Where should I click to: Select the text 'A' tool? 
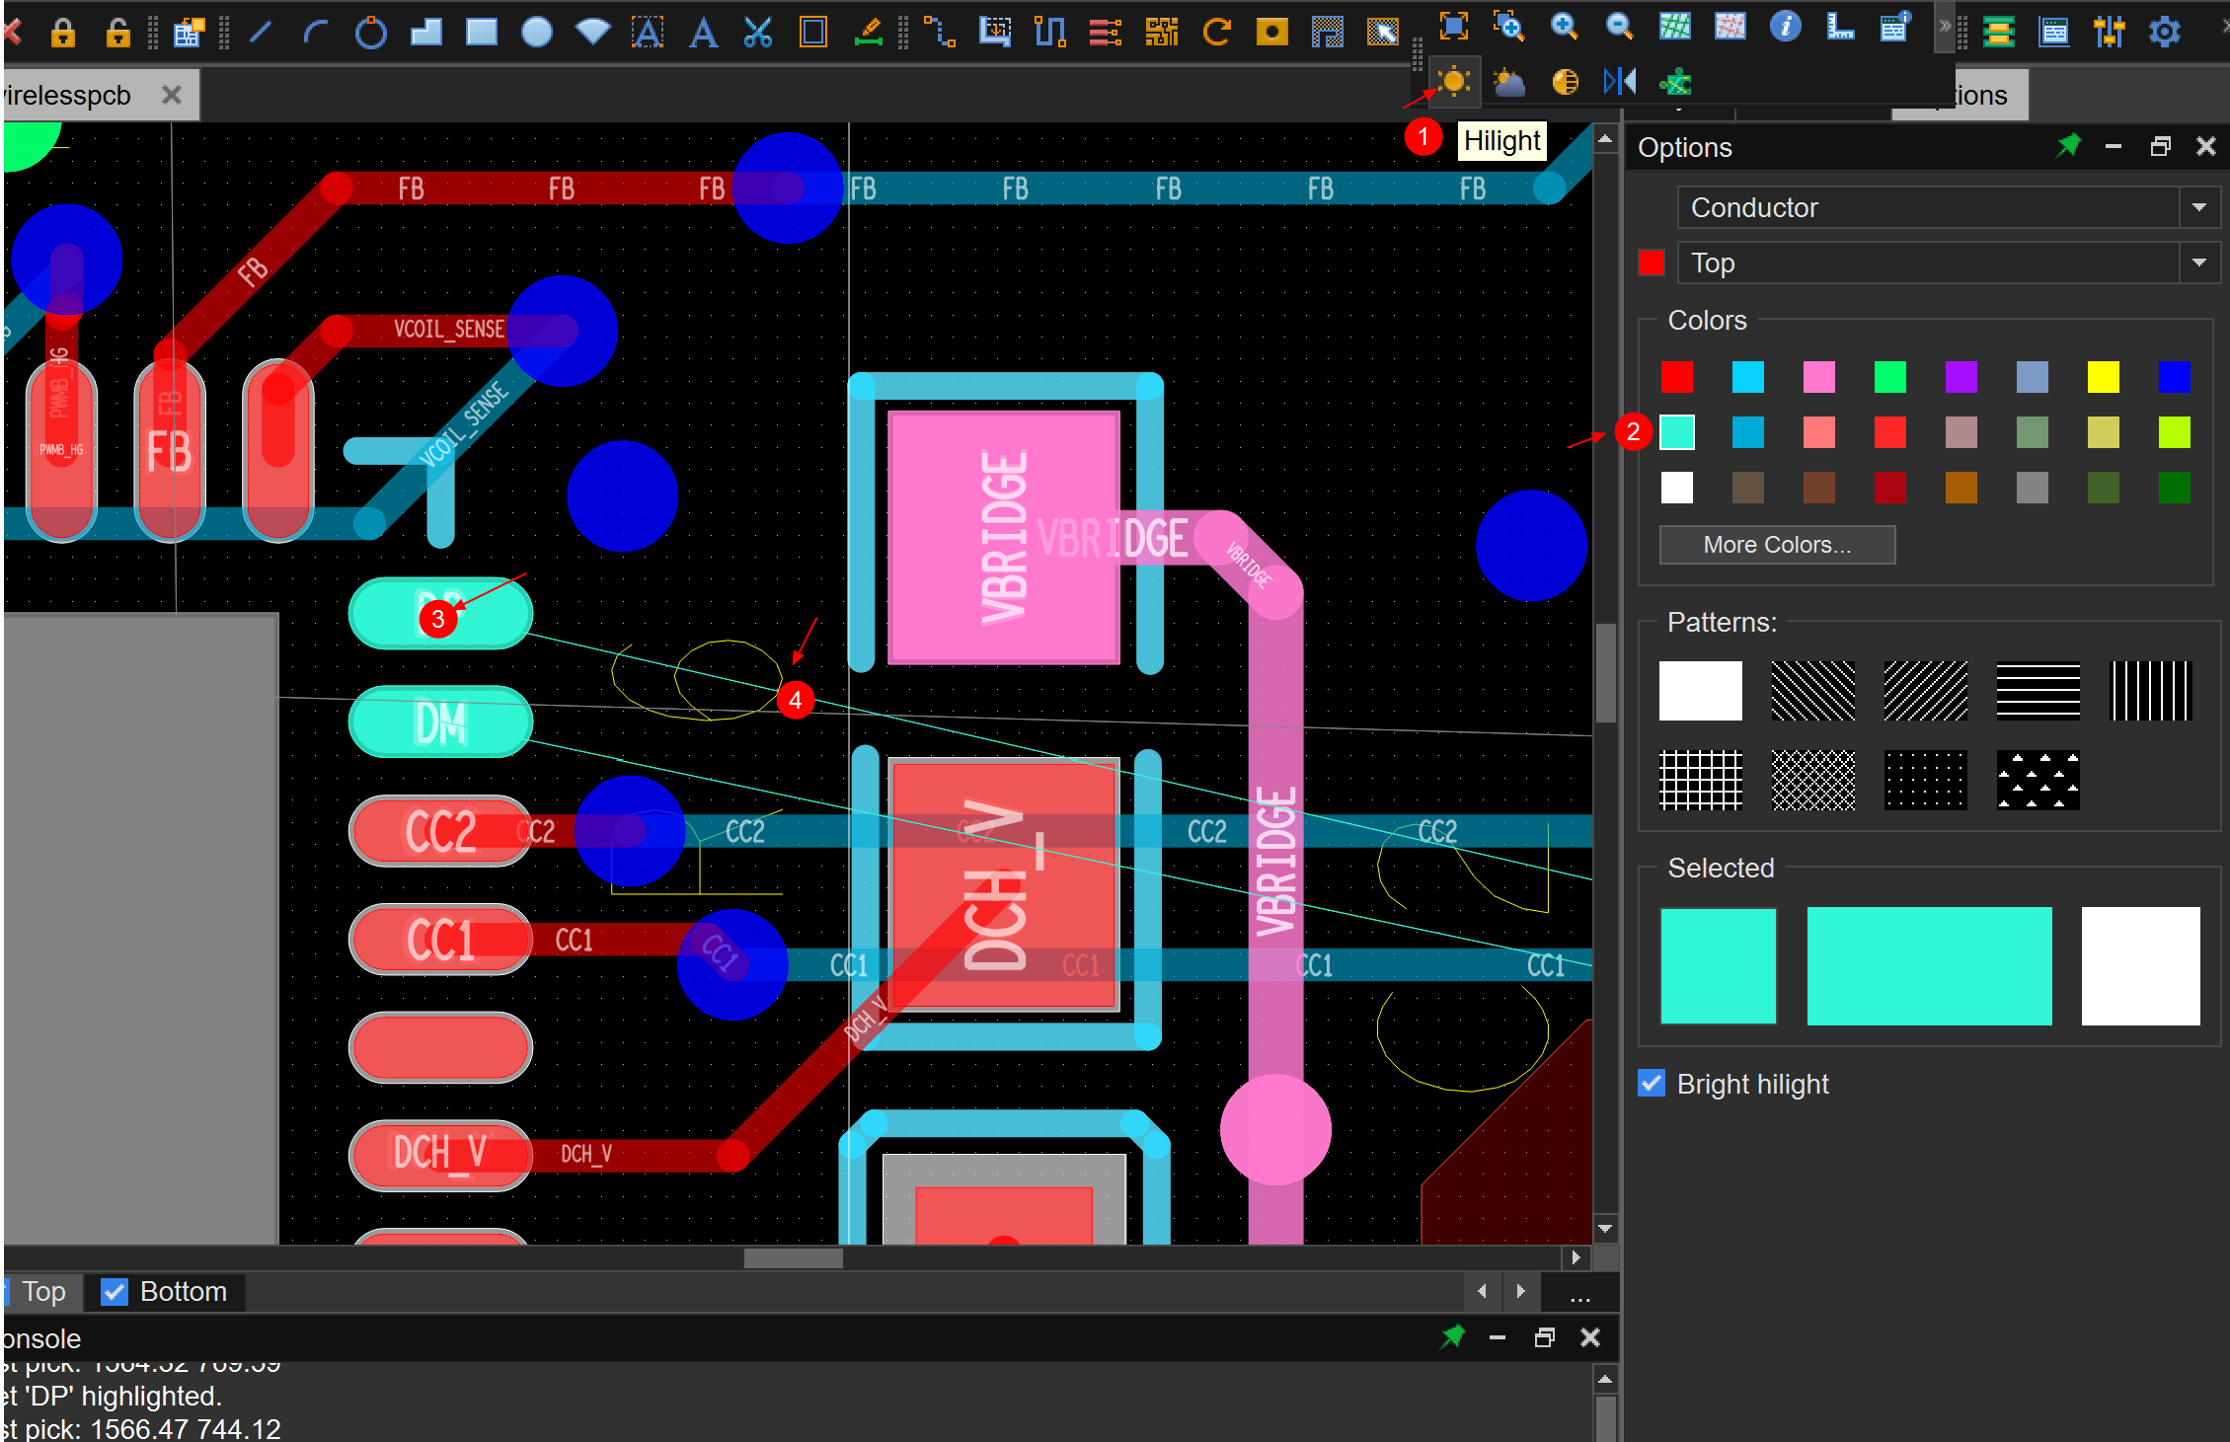tap(703, 33)
